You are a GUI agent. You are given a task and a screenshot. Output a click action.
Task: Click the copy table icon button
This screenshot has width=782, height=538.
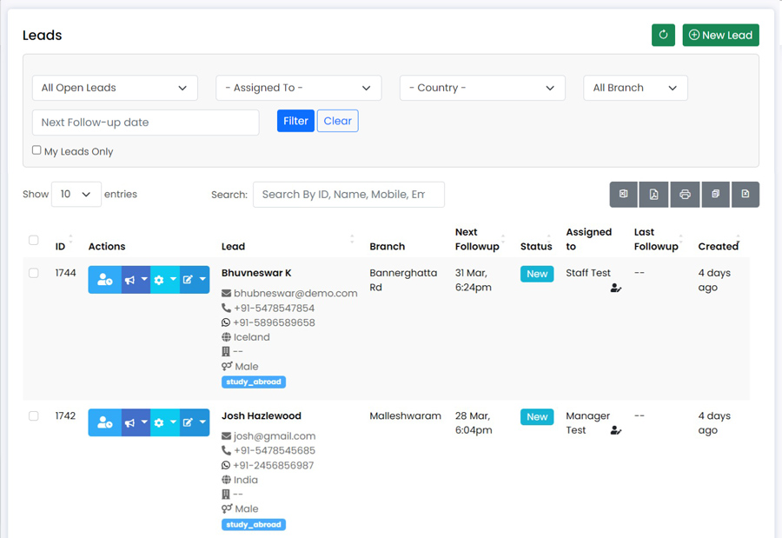715,194
